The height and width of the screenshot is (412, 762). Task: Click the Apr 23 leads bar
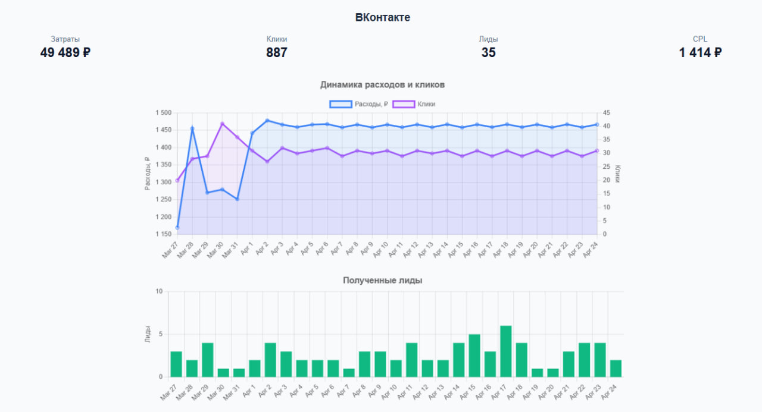[600, 360]
